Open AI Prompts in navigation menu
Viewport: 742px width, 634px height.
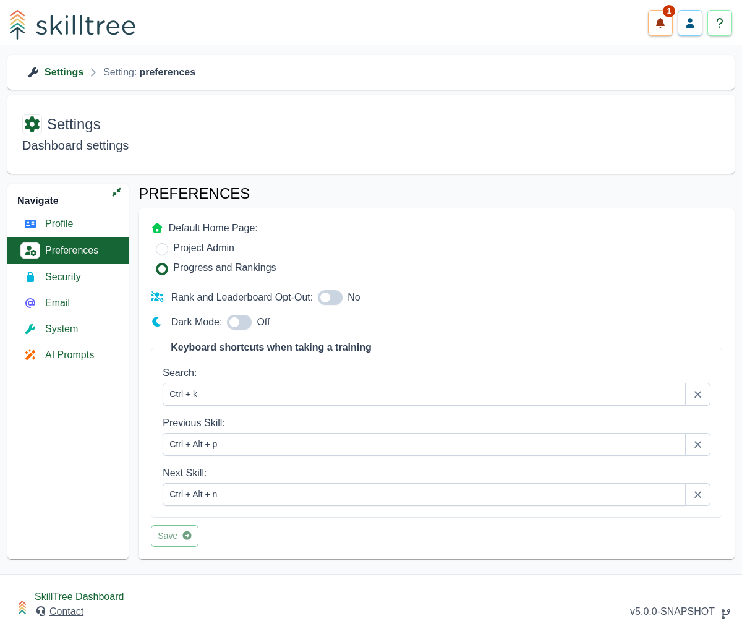coord(68,355)
